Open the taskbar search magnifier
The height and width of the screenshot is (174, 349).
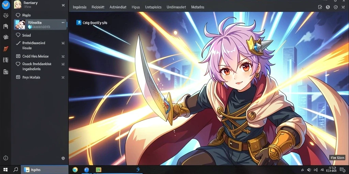tap(16, 170)
